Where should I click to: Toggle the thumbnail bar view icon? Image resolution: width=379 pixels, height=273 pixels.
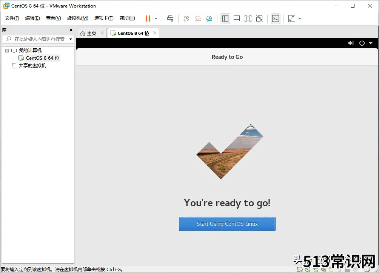tap(237, 19)
